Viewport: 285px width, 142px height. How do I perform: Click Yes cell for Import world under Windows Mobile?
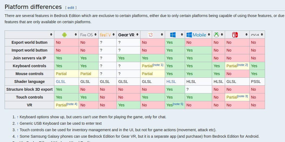(198, 50)
